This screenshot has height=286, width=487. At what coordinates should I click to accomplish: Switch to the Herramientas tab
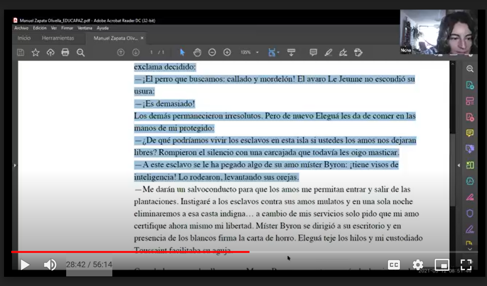click(58, 38)
